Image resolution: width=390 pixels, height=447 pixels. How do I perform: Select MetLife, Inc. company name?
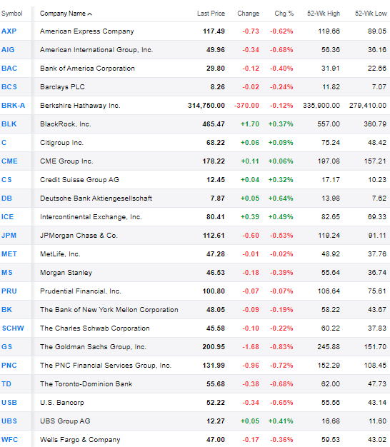(60, 253)
